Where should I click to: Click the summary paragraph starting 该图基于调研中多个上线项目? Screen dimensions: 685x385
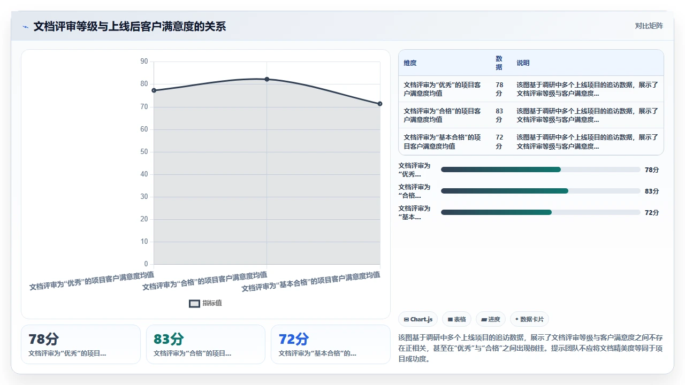click(x=531, y=348)
